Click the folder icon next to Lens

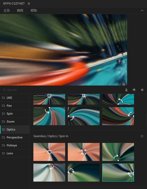pos(3,153)
